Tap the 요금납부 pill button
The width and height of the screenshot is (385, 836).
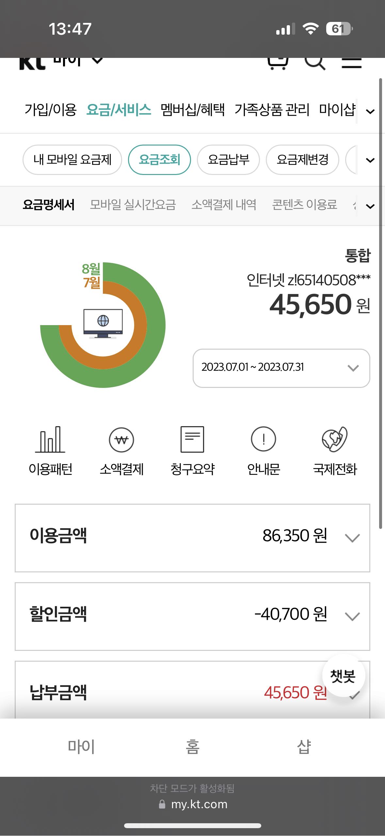pos(228,160)
